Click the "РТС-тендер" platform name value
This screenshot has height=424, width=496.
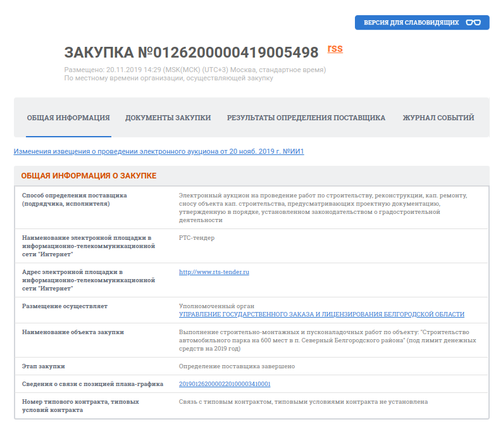click(x=197, y=238)
